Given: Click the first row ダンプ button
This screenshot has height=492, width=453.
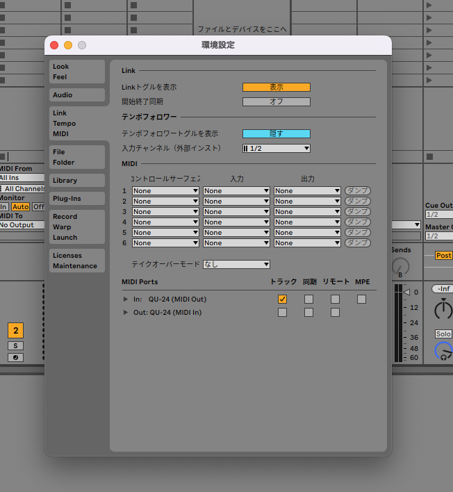Looking at the screenshot, I should pyautogui.click(x=358, y=191).
